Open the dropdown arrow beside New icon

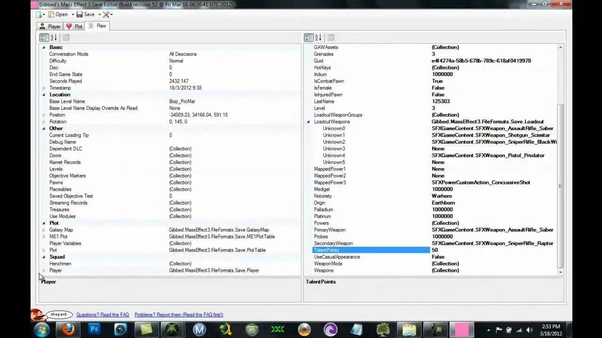coord(45,15)
